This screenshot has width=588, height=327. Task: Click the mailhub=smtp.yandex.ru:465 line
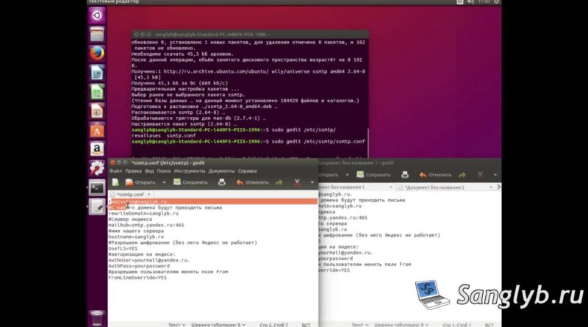tap(146, 226)
